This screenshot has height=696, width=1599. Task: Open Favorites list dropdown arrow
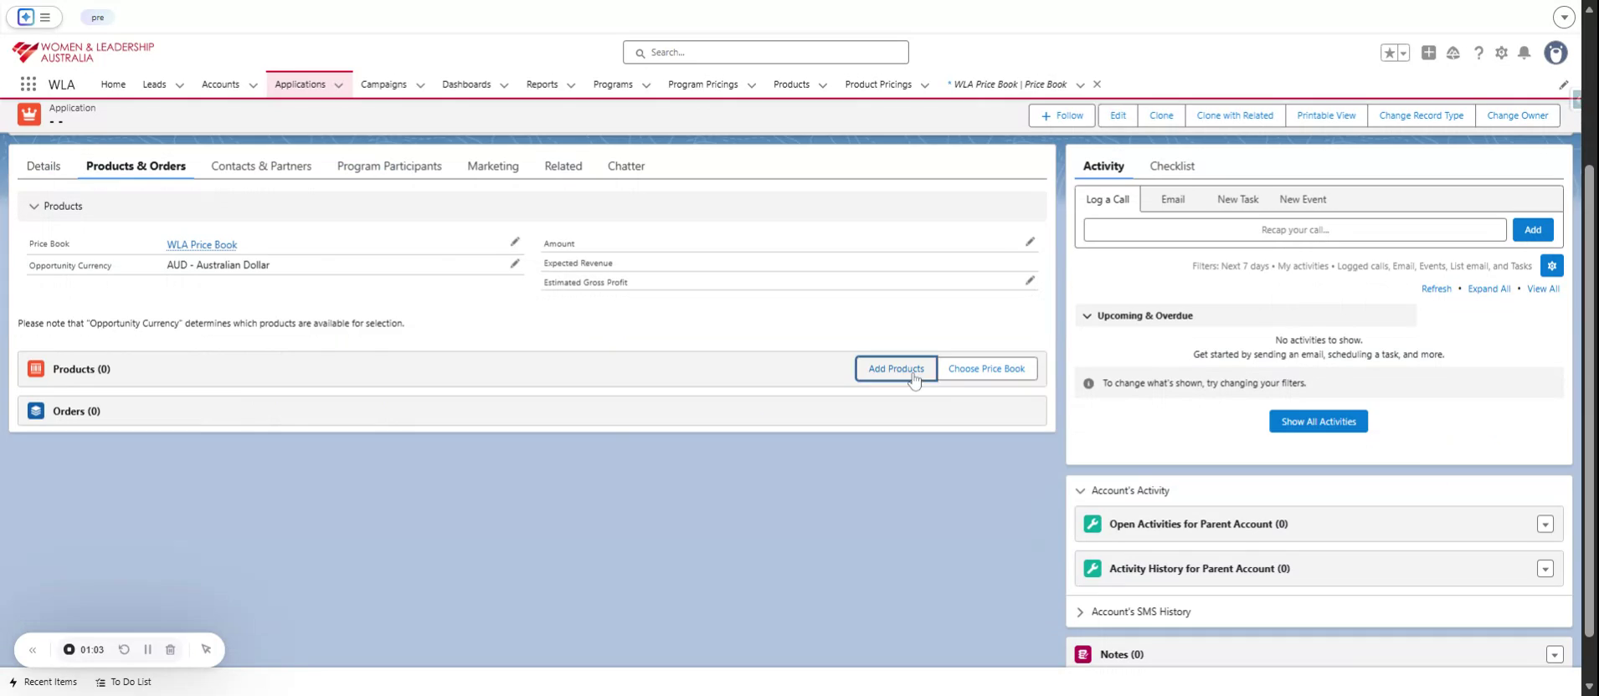coord(1404,53)
